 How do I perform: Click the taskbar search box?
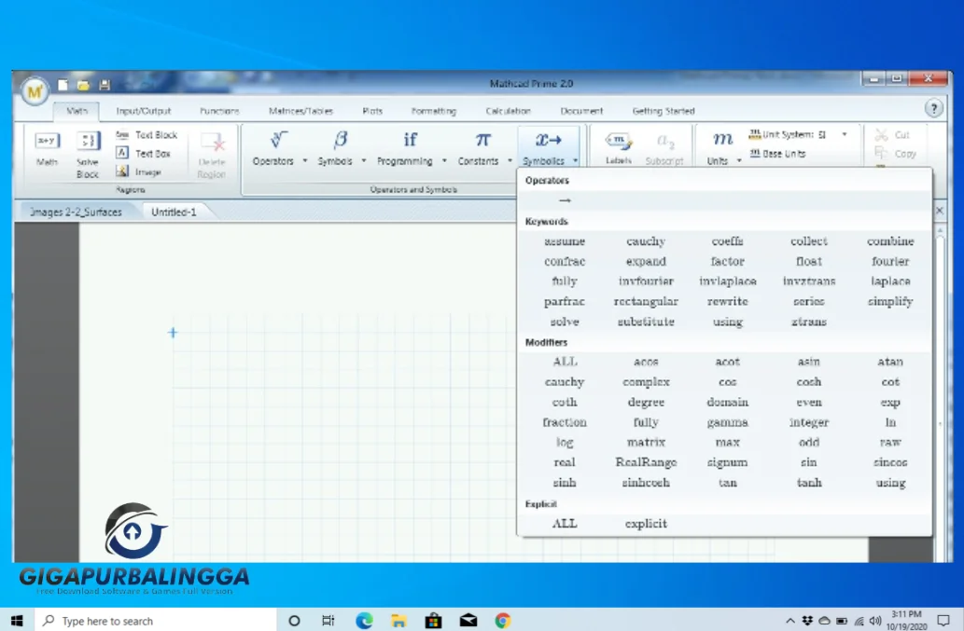click(156, 621)
